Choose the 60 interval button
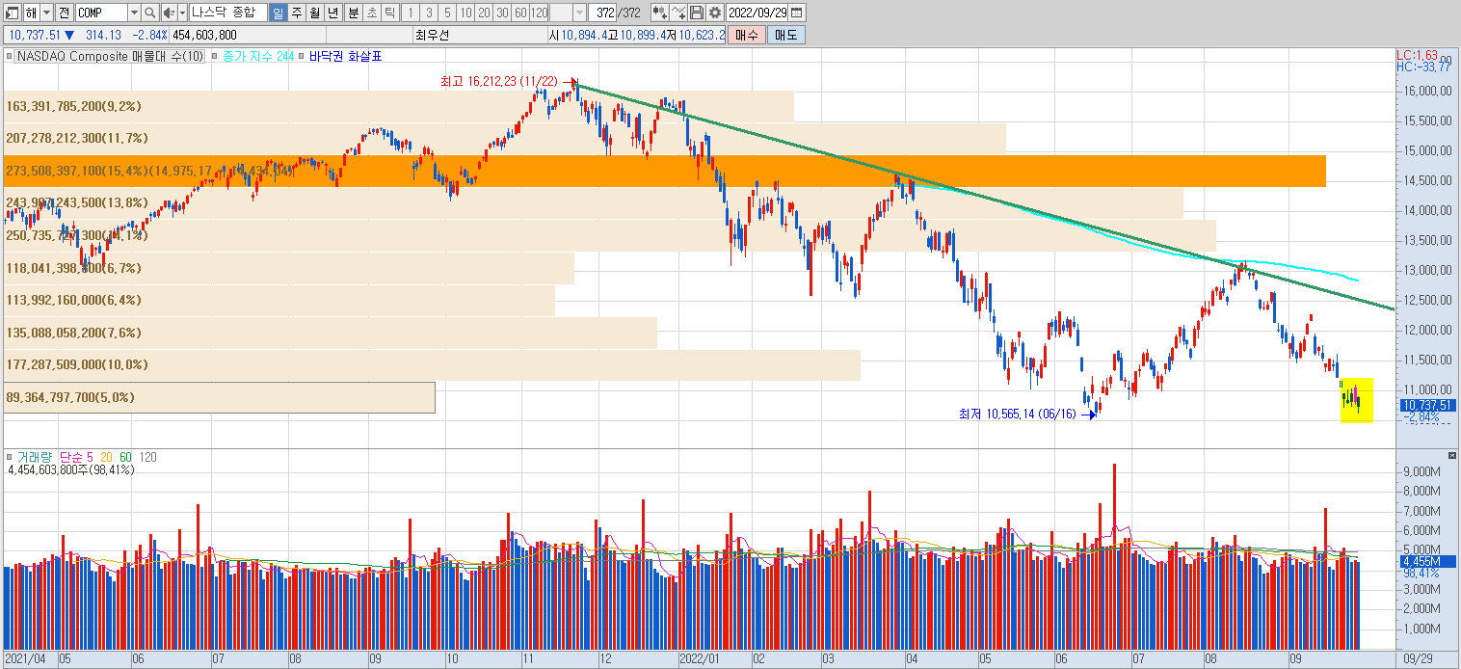Screen dimensions: 1461x669 tap(519, 13)
